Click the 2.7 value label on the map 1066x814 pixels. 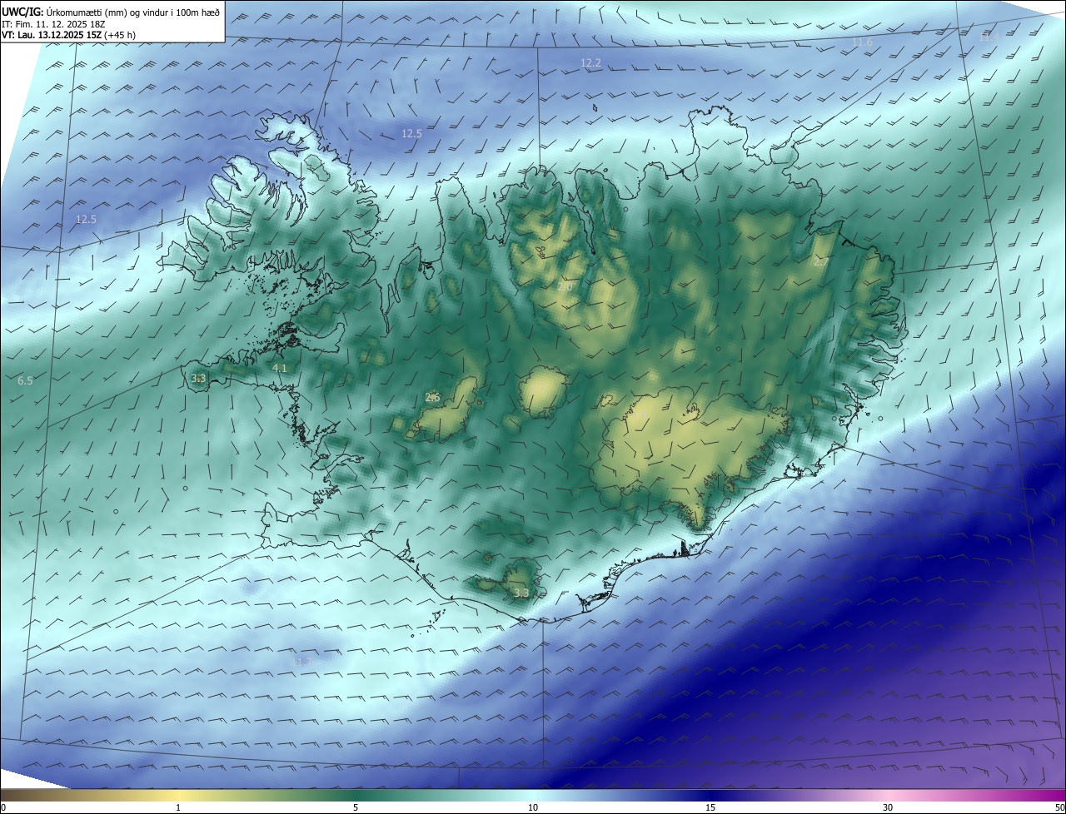[820, 261]
